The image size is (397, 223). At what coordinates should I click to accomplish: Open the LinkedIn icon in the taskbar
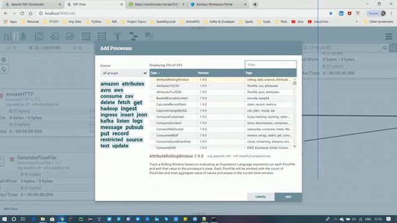point(157,219)
